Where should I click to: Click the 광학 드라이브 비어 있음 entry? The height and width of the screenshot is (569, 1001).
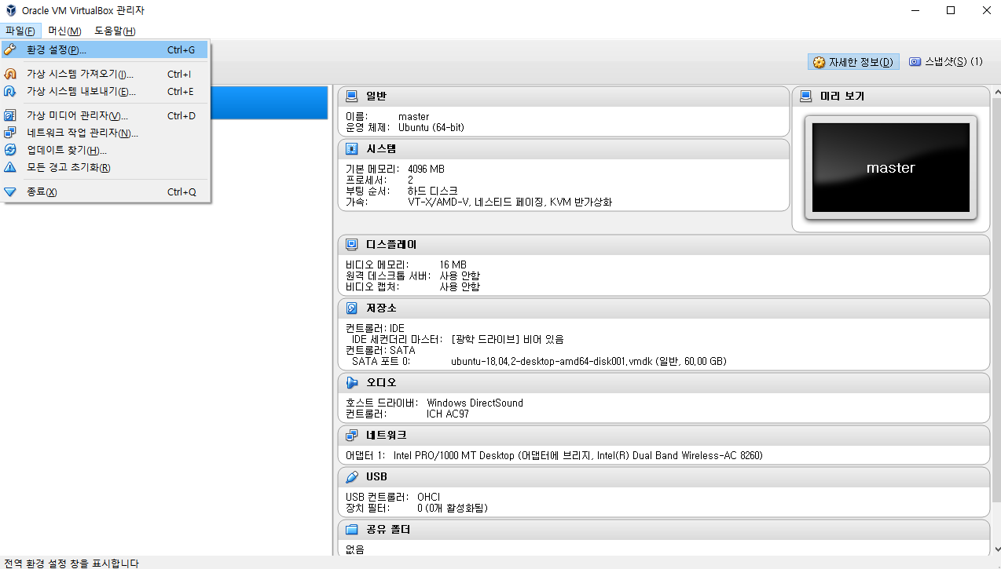tap(508, 339)
